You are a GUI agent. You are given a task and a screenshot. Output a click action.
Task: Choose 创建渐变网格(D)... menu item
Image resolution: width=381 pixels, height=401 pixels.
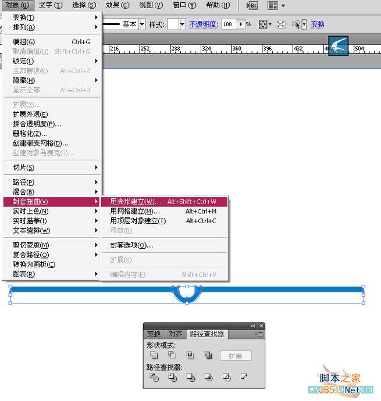(52, 144)
